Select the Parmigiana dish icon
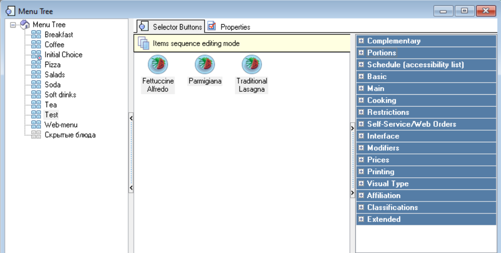 pos(205,65)
